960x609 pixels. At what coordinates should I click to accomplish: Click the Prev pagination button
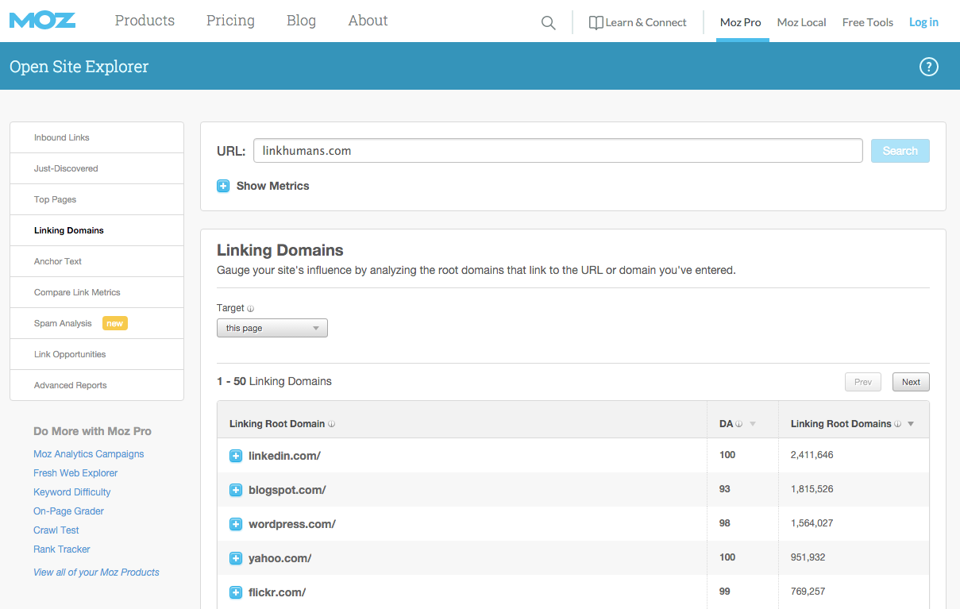[863, 382]
